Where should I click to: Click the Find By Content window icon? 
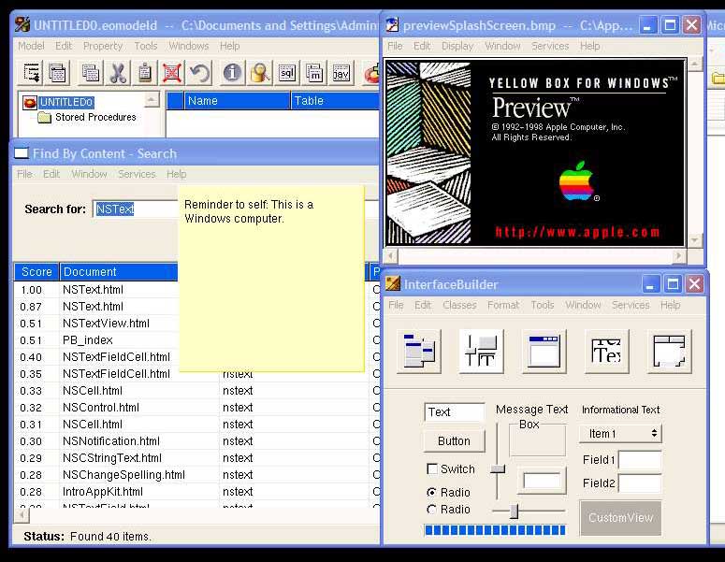click(x=22, y=153)
